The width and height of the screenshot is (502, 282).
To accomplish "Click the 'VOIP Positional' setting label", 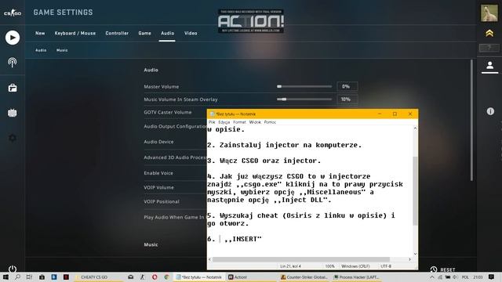I will 162,201.
